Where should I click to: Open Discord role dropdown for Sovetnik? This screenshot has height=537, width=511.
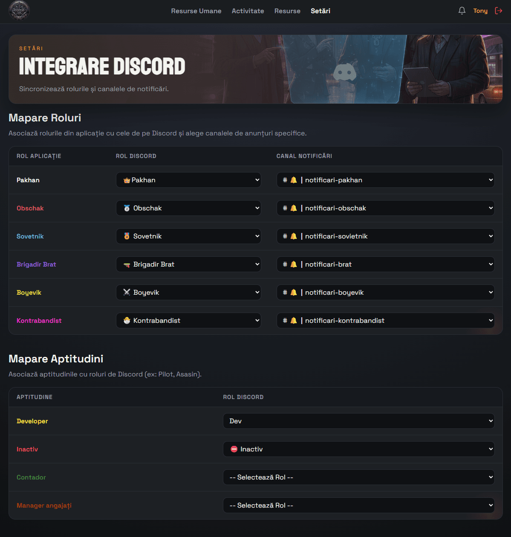coord(188,236)
